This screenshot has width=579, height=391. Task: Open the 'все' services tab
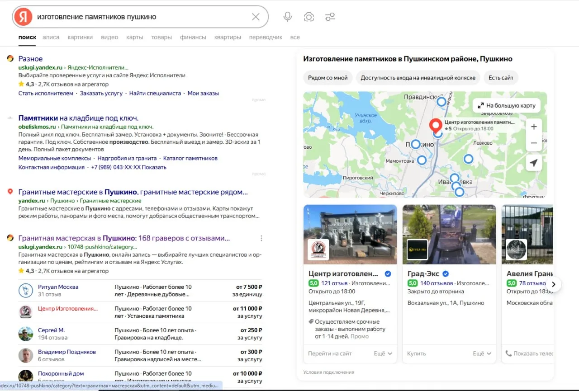(295, 37)
